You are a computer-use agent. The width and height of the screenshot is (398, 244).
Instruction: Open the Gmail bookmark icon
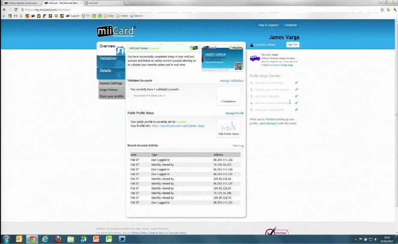(x=15, y=16)
